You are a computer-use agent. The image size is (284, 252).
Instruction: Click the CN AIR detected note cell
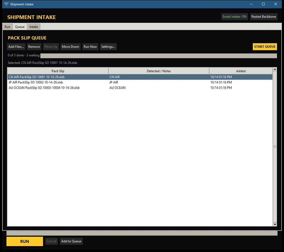coord(115,77)
